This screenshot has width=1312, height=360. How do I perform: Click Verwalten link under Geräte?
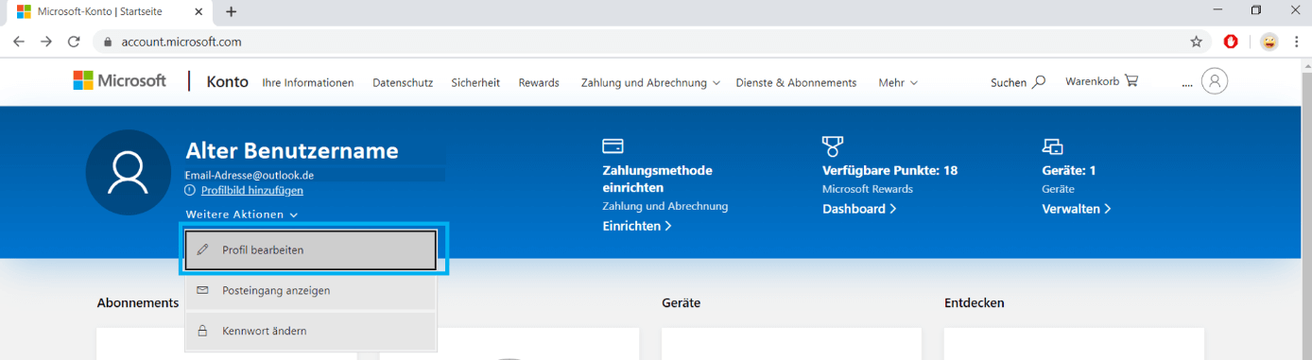1077,209
